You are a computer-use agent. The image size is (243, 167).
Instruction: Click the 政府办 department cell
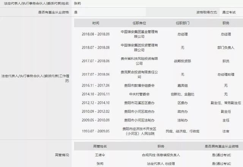[x=183, y=112]
